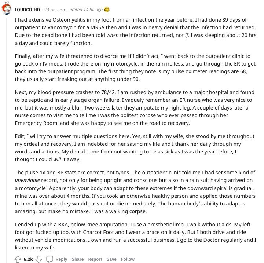
Task: Click the italic word 'will' before 'it away'
Action: tap(57, 159)
